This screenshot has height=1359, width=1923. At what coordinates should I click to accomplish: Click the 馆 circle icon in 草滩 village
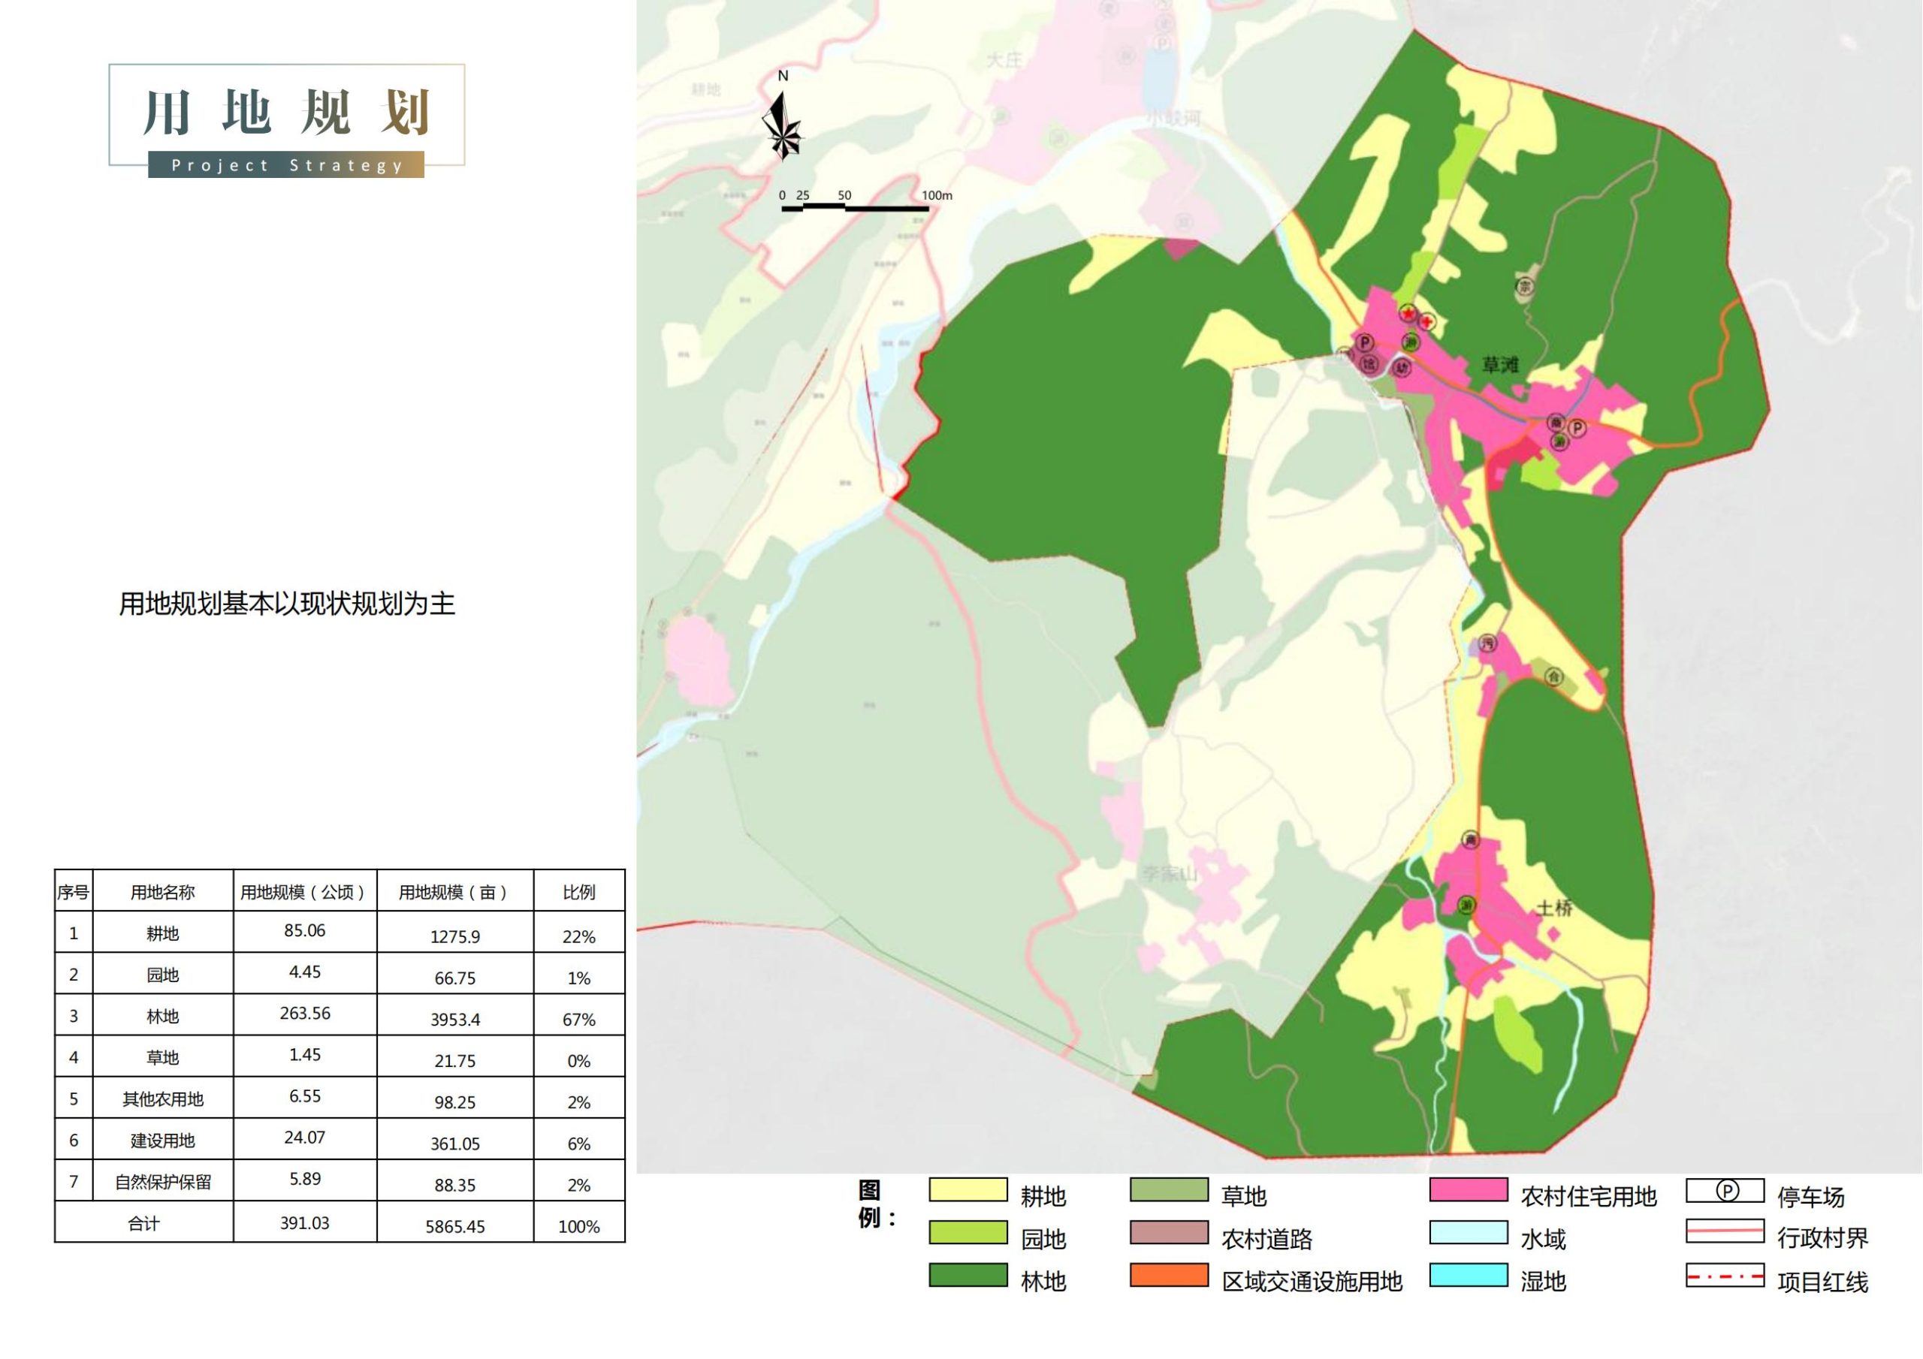click(1369, 363)
